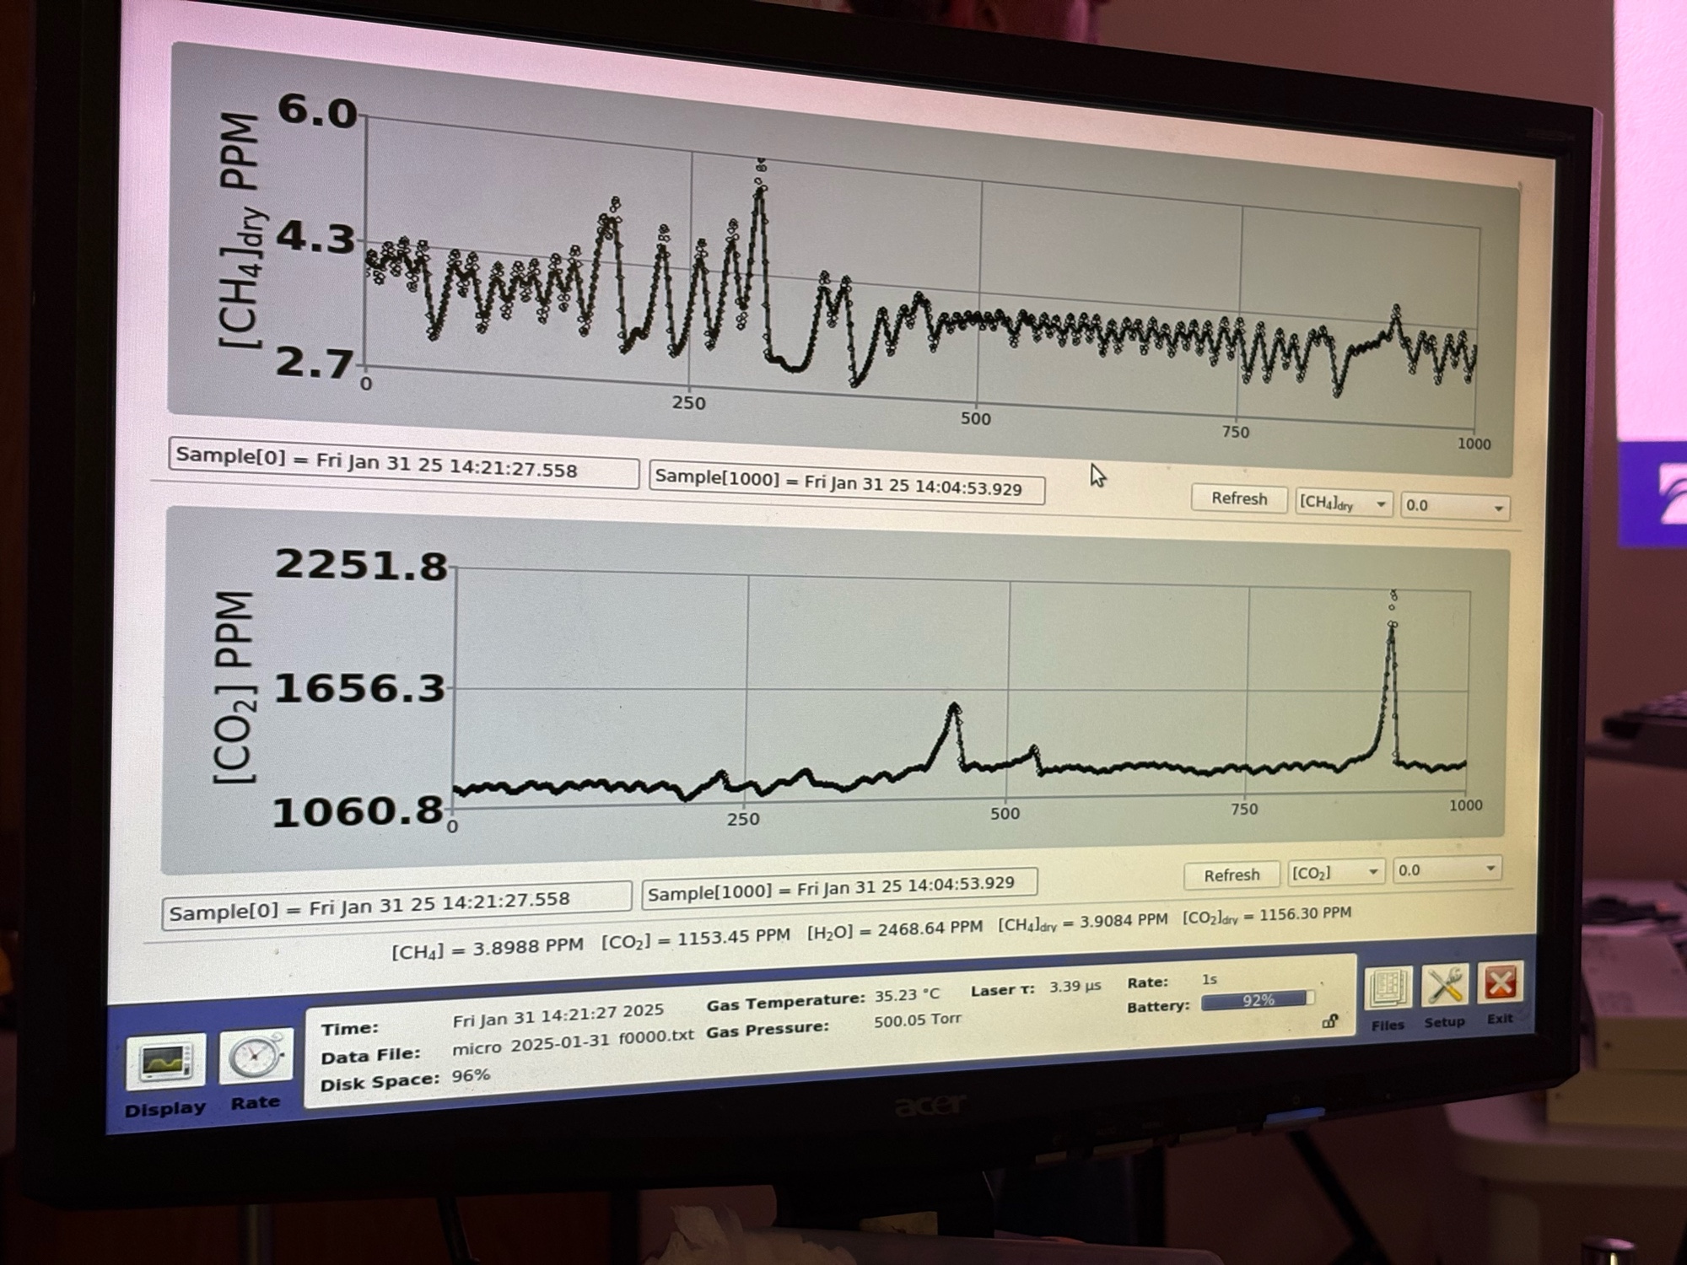
Task: Click the Rate stopwatch icon
Action: [256, 1056]
